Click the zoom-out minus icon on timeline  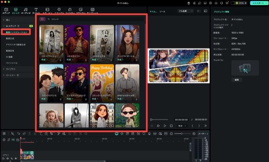(171, 134)
